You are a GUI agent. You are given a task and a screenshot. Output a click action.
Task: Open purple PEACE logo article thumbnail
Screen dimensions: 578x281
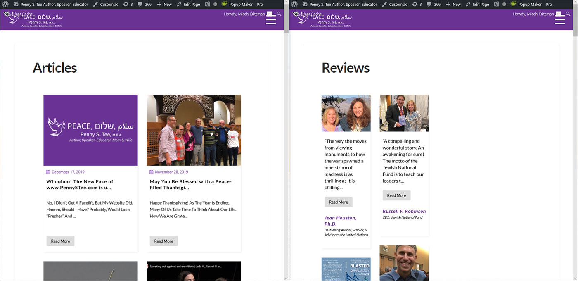point(90,130)
